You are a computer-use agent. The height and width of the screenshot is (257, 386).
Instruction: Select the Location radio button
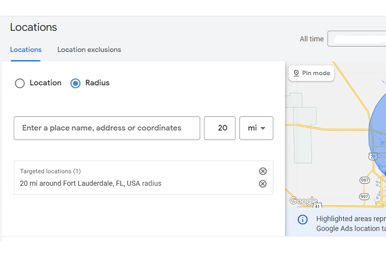20,83
